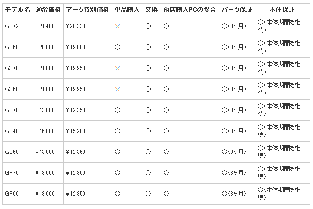Click the パーツ保証 column header
The height and width of the screenshot is (209, 313).
[237, 10]
